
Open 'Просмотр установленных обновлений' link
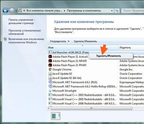click(x=25, y=32)
